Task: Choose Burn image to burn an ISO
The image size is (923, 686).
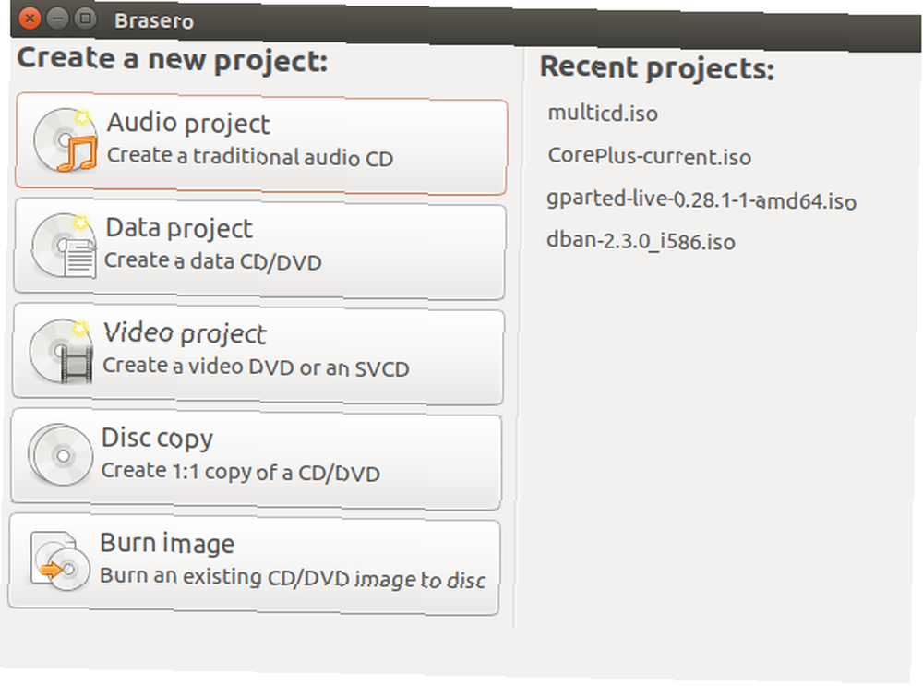Action: (x=255, y=563)
